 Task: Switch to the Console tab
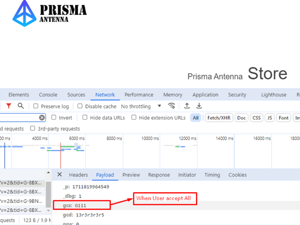(x=48, y=95)
